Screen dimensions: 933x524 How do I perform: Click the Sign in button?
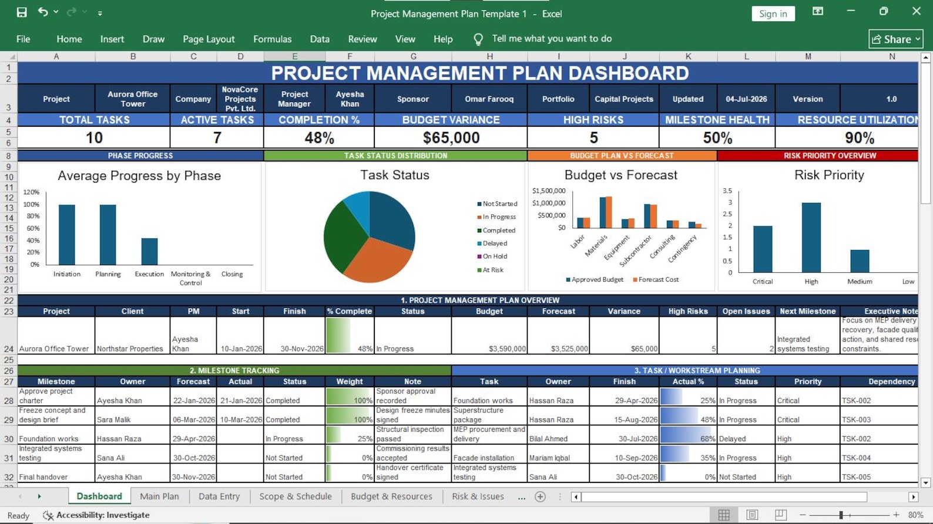tap(773, 13)
